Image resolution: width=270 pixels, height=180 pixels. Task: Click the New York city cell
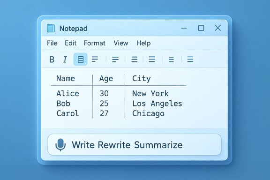pos(150,94)
